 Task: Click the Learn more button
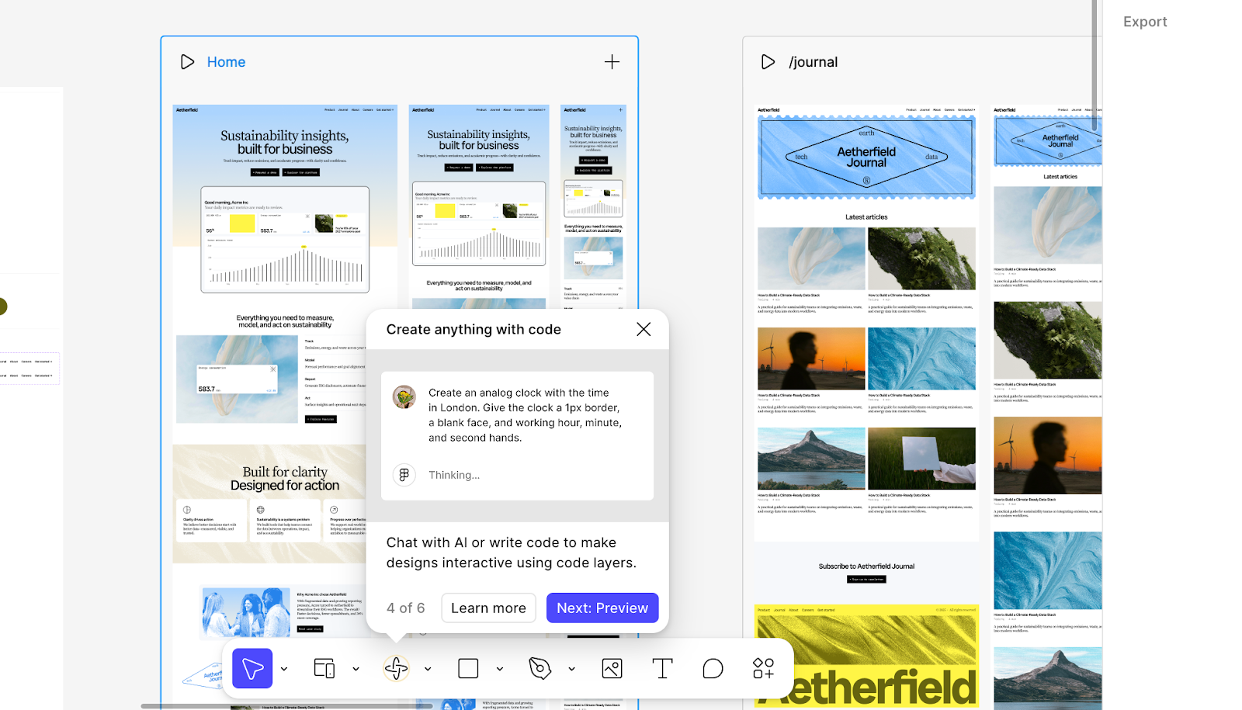pyautogui.click(x=488, y=608)
